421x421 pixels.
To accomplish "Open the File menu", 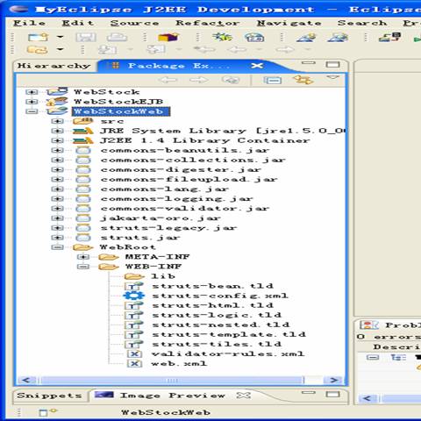I will pos(29,23).
